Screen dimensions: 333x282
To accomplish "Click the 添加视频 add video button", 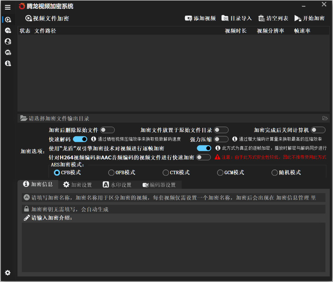I will 200,18.
